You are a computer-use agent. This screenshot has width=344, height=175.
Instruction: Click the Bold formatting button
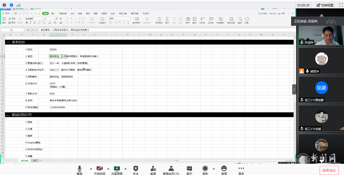pos(27,23)
